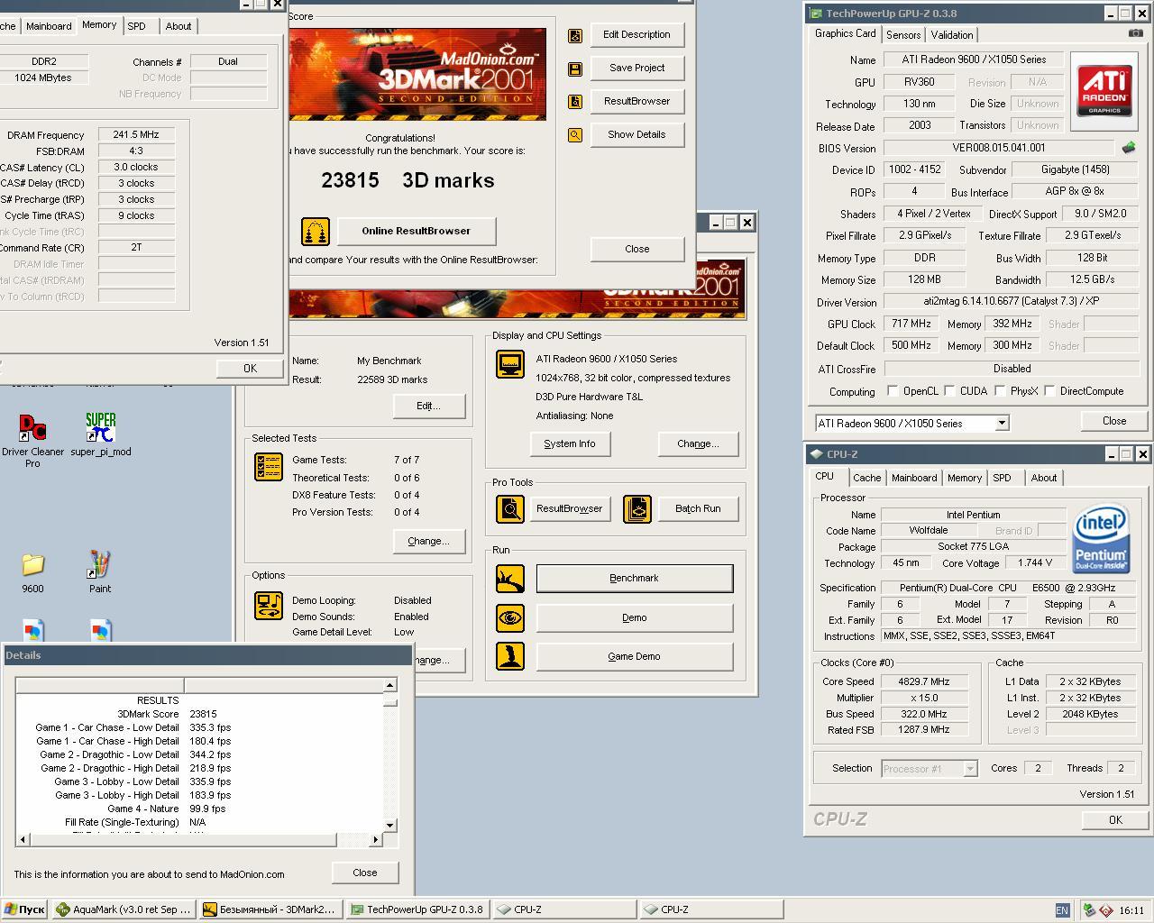Click the Save Project button

coord(637,68)
